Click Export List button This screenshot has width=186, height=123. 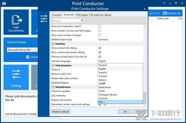pos(154,13)
